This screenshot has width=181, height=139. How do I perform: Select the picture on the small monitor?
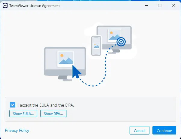click(114, 35)
